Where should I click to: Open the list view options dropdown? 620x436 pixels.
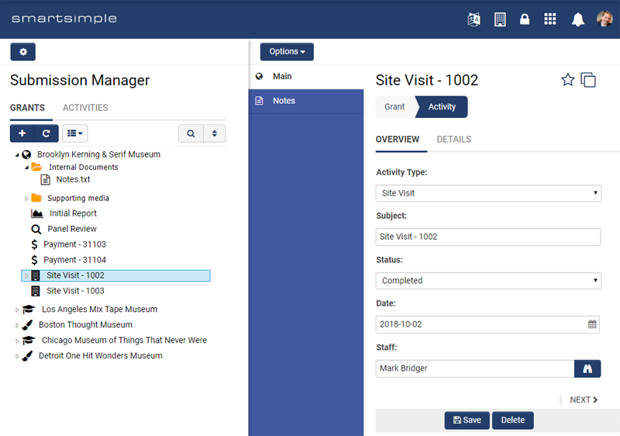[74, 133]
